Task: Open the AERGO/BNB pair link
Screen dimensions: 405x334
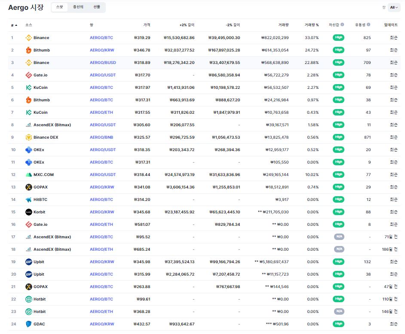Action: [101, 137]
